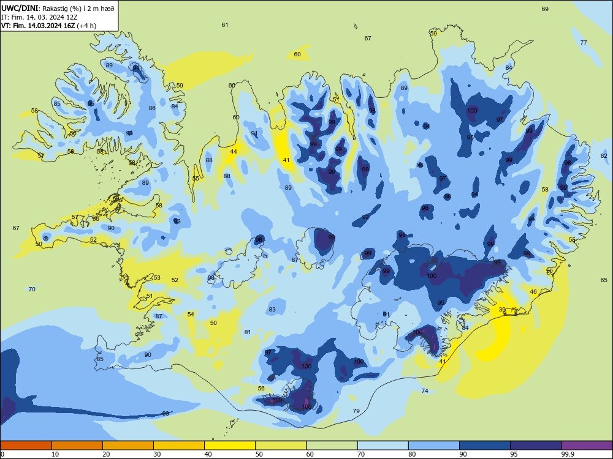Click the indigo 95–99.9 legend swatch
Image resolution: width=613 pixels, height=459 pixels.
click(536, 446)
